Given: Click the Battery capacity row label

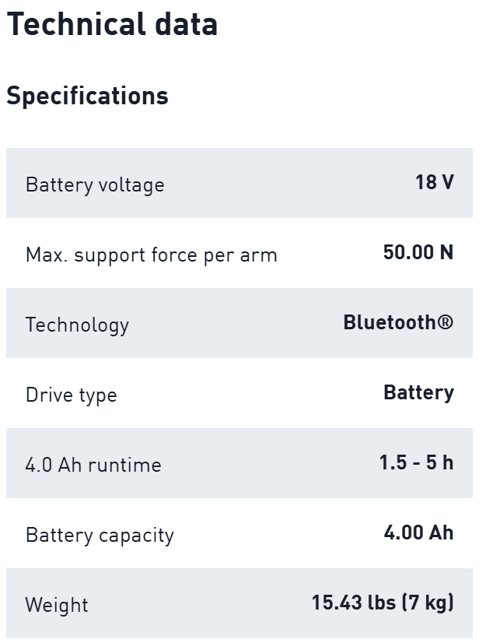Looking at the screenshot, I should [100, 535].
